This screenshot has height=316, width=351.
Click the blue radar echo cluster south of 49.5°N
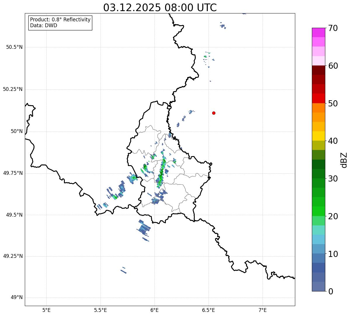[x=143, y=230]
